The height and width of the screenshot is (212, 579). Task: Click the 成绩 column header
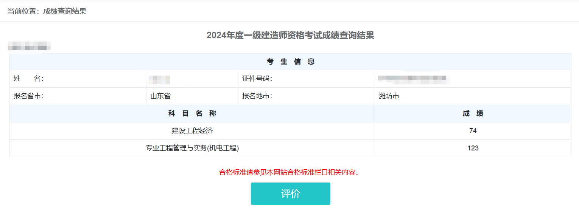tap(473, 113)
